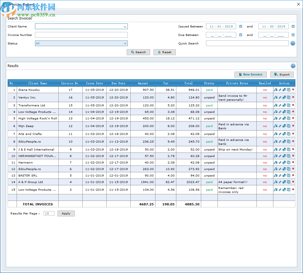Open calendar picker for Due Between end date
Screen dimensions: 303x273
293,35
